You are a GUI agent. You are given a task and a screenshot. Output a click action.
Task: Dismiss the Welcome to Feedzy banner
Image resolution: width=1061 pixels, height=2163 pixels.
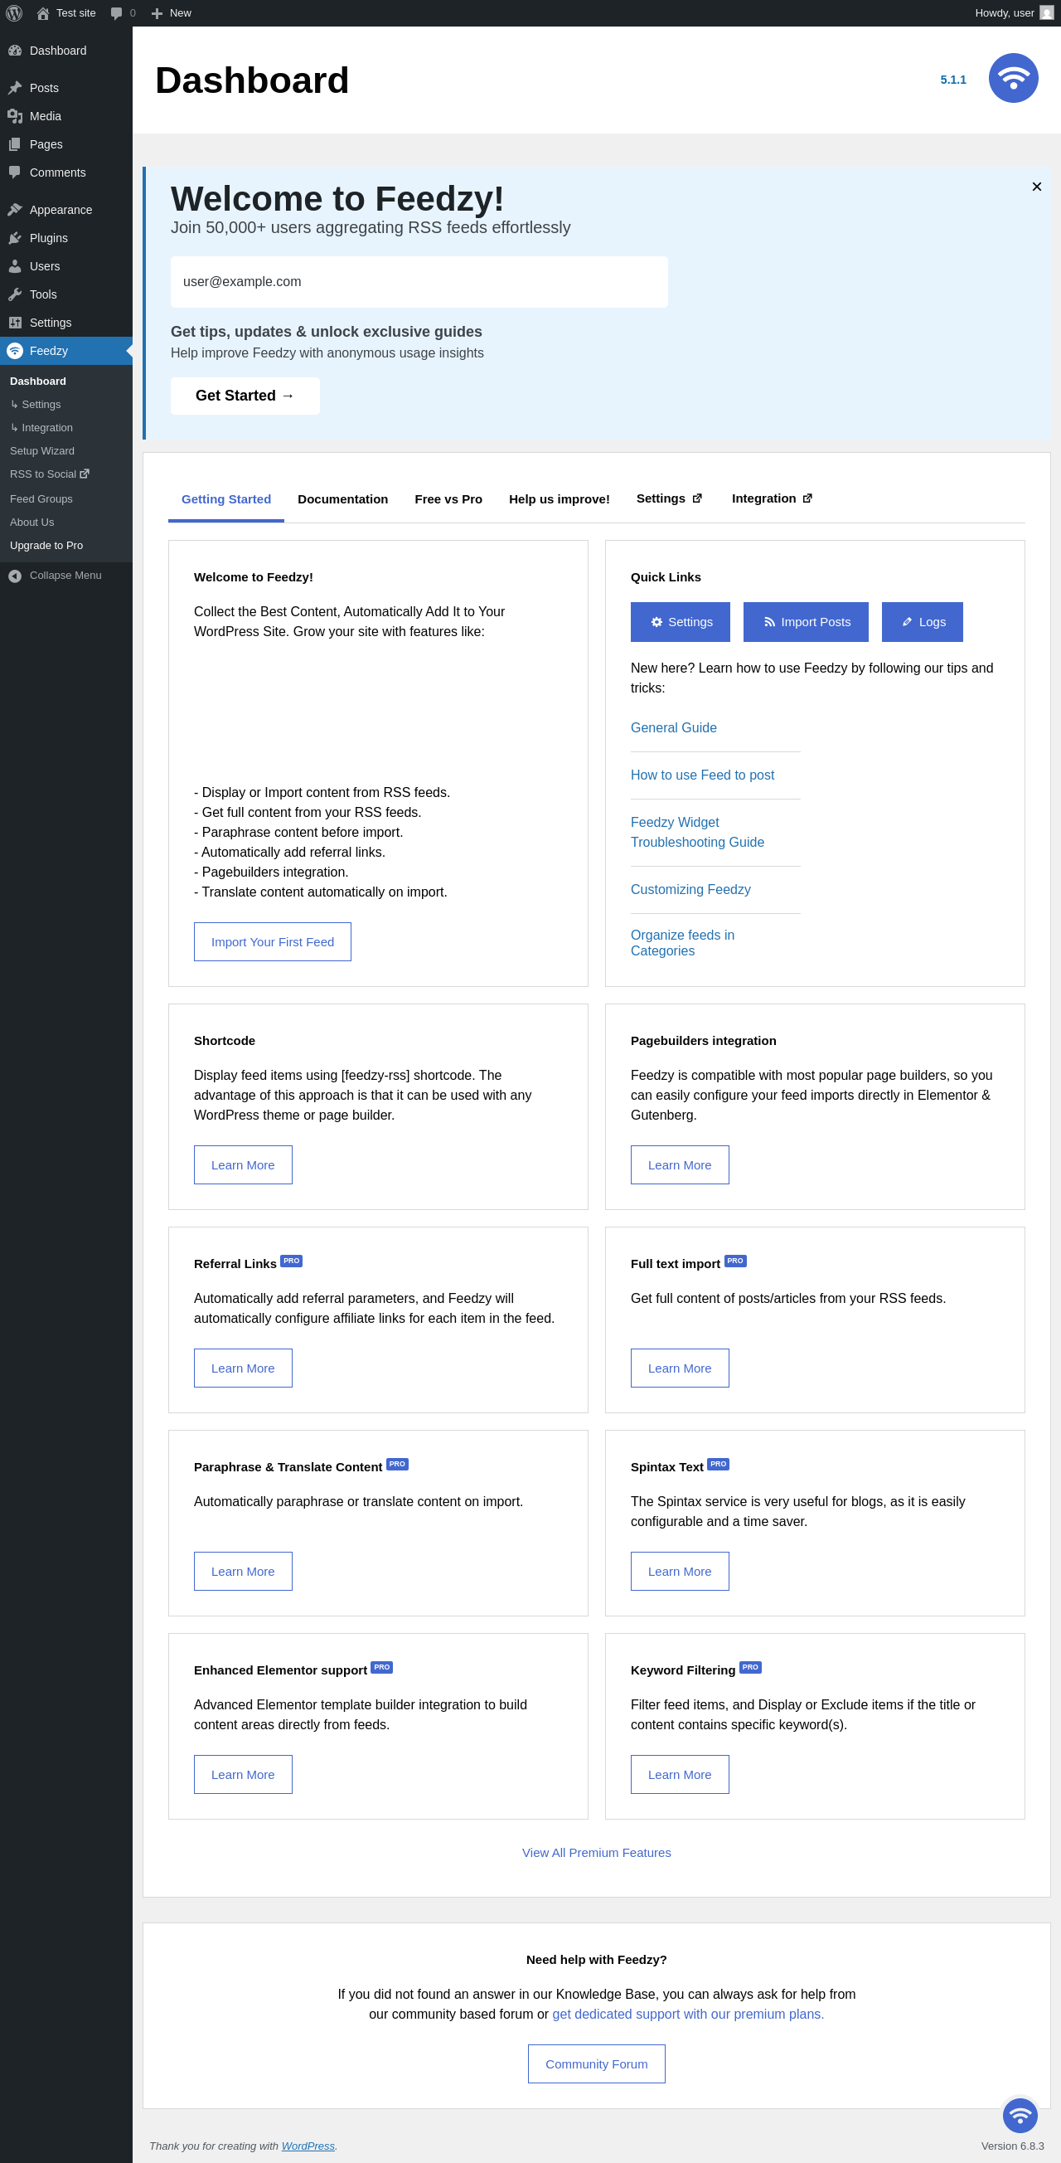tap(1036, 187)
